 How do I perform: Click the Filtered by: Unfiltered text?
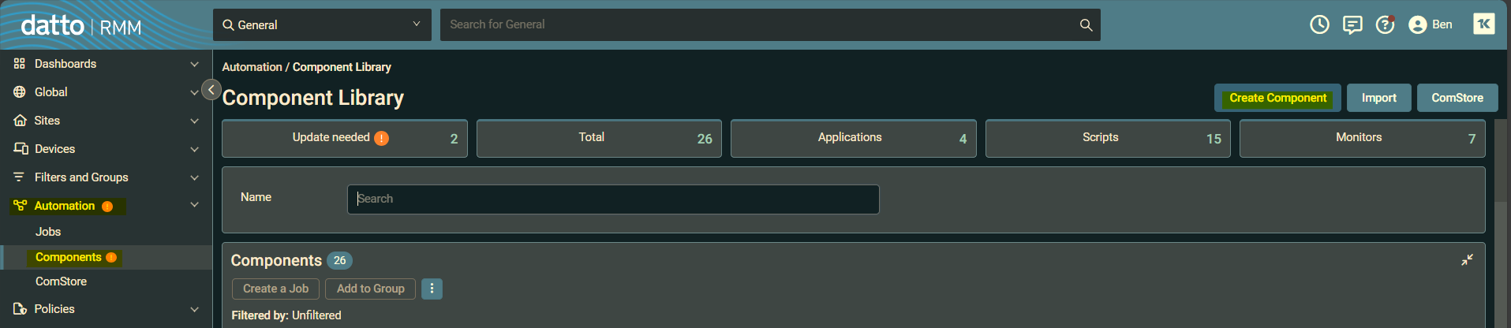coord(286,315)
